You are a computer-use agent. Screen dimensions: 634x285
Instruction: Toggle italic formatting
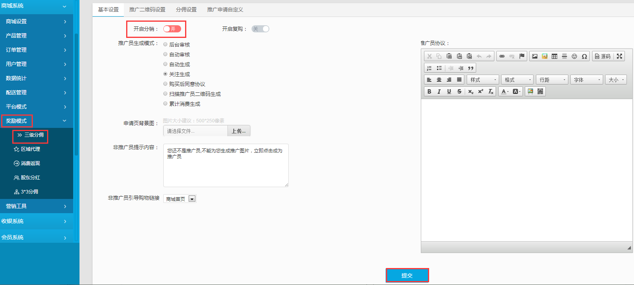439,92
